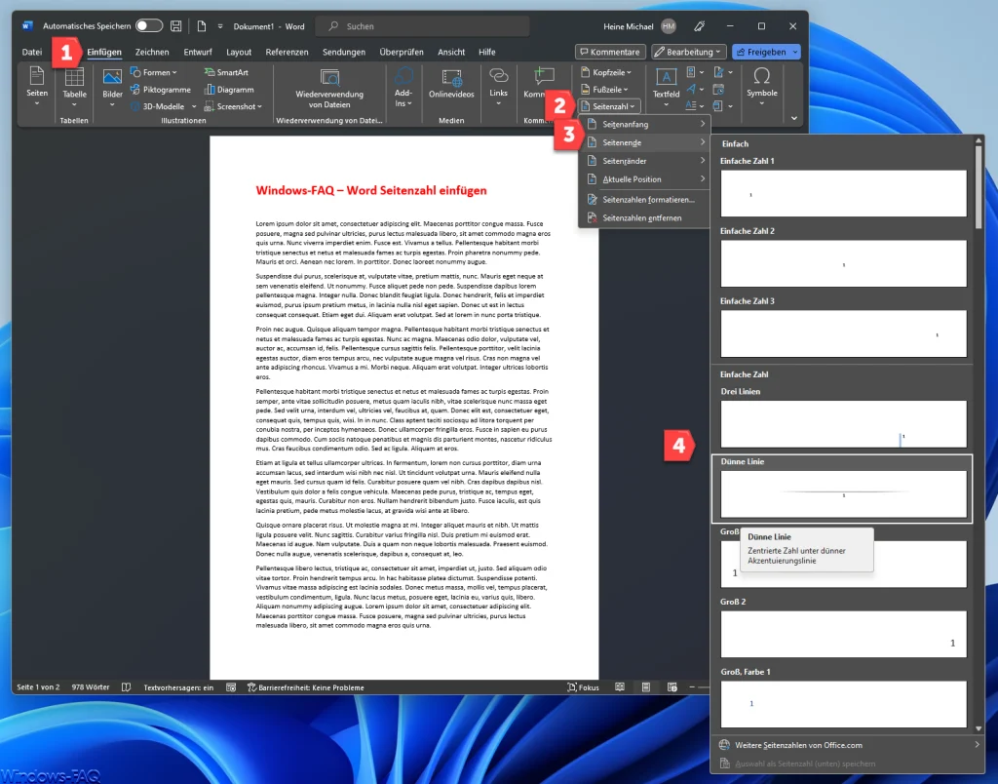Open Weitere Seitenzahlen von Office.com

(848, 745)
